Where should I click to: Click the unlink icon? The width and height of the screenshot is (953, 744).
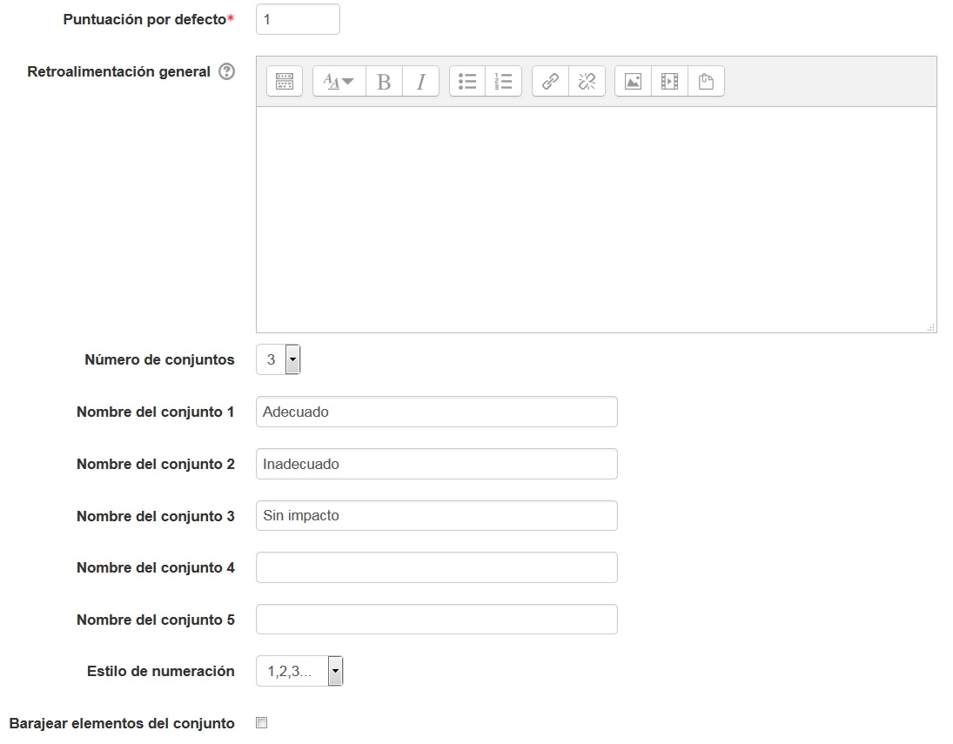[587, 82]
